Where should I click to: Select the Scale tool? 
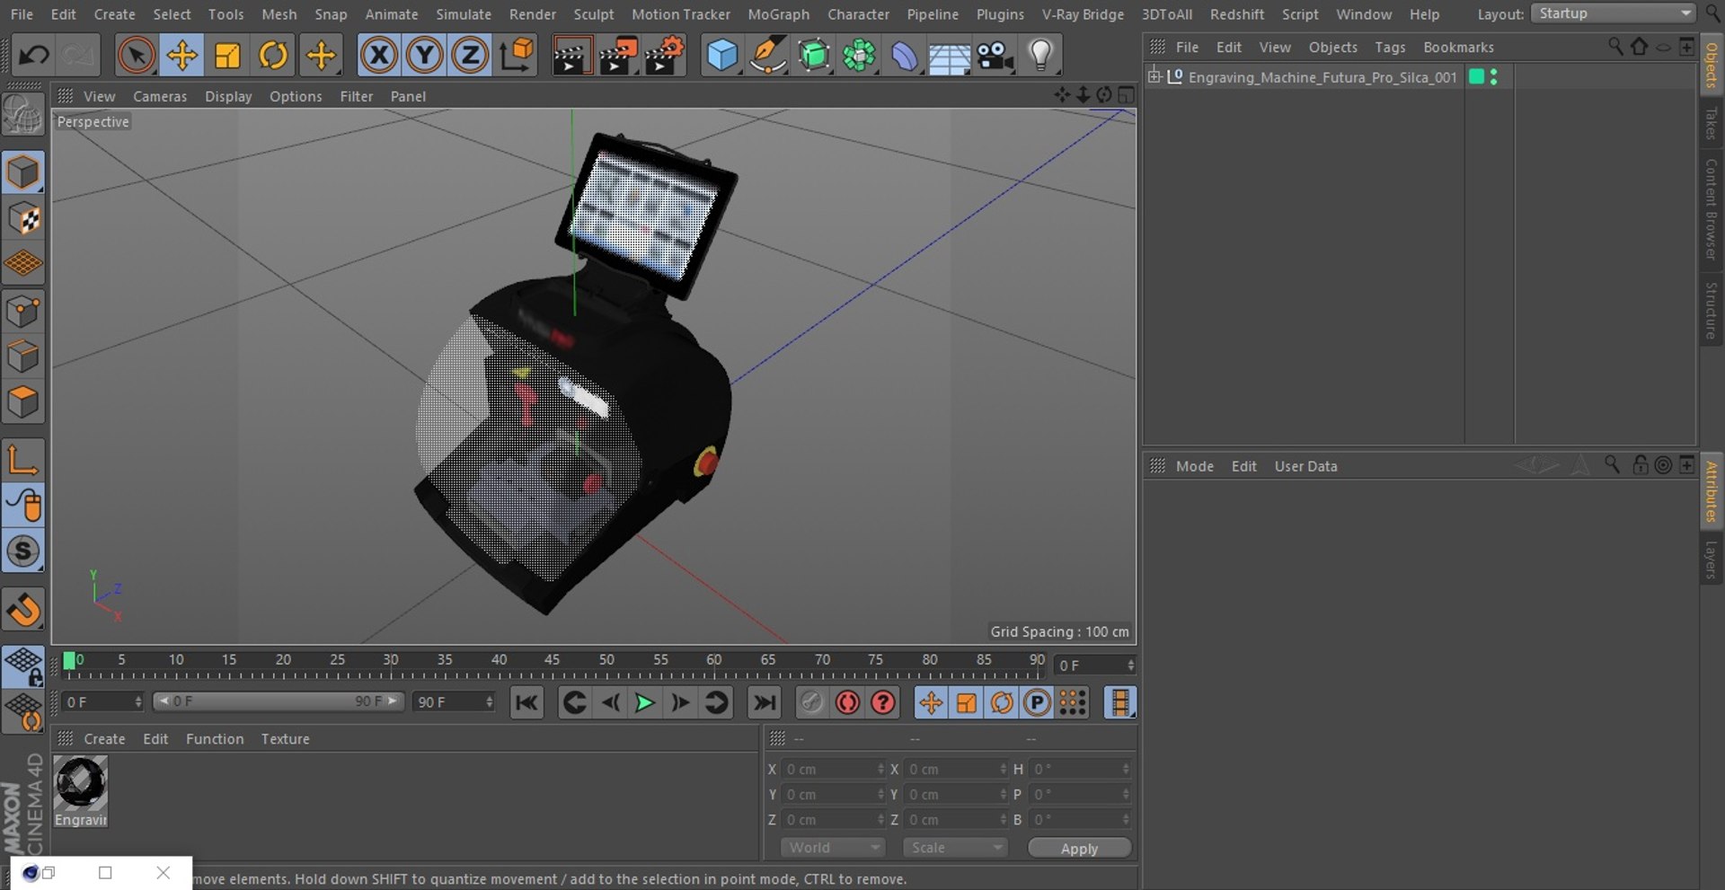[x=227, y=56]
